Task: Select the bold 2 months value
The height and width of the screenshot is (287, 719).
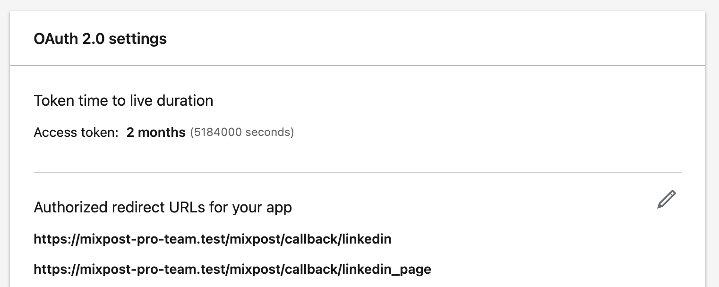Action: (x=156, y=133)
